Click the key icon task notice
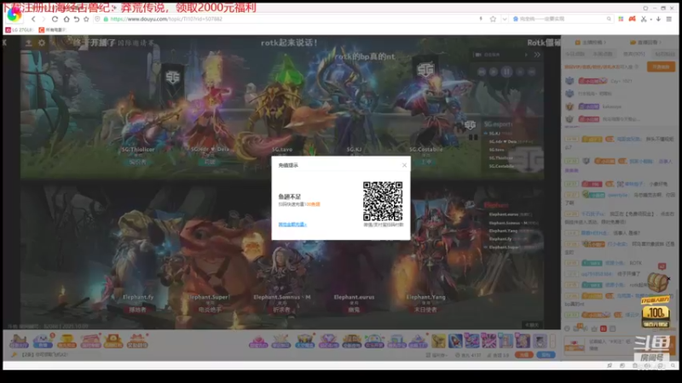 (x=14, y=355)
